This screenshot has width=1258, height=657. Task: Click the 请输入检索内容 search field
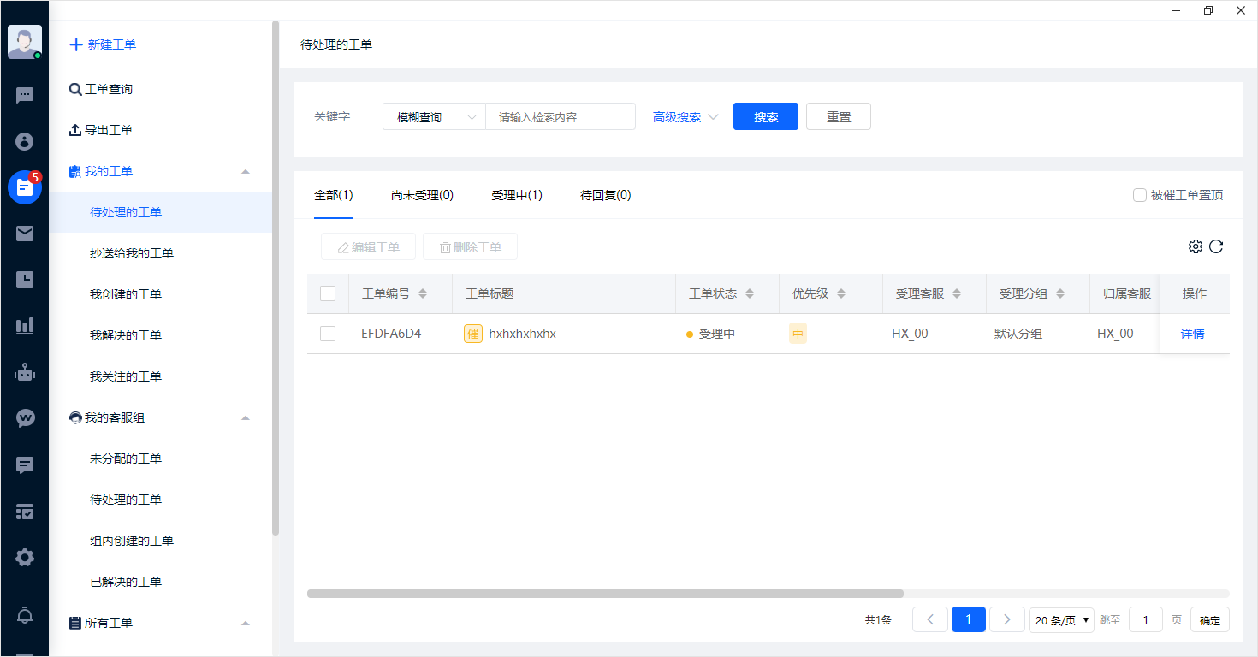(560, 117)
